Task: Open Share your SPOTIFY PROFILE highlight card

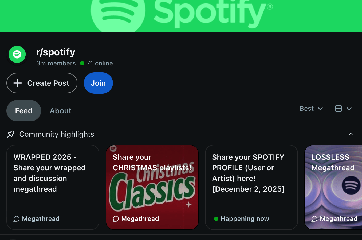Action: point(251,187)
